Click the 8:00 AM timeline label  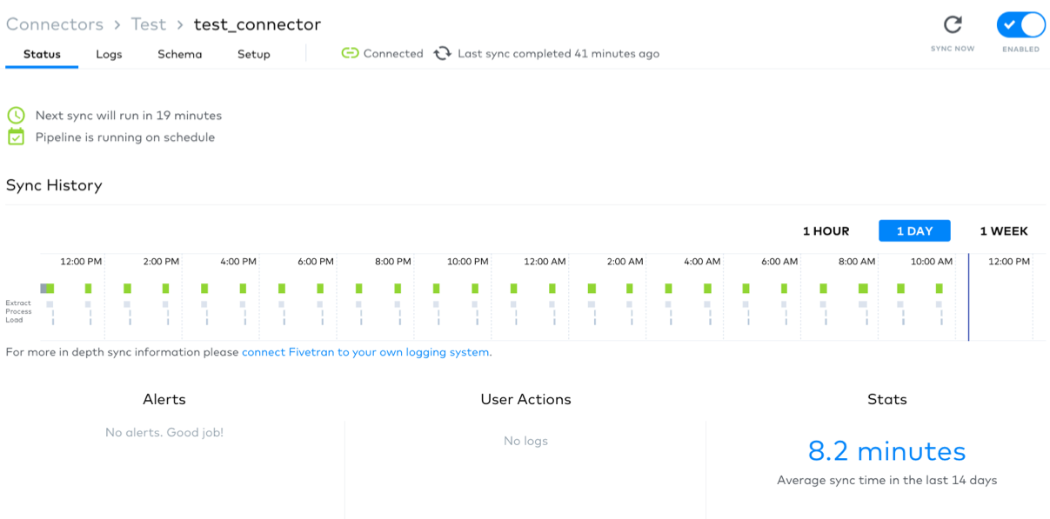(855, 261)
